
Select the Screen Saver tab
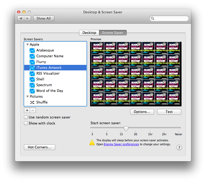point(113,33)
